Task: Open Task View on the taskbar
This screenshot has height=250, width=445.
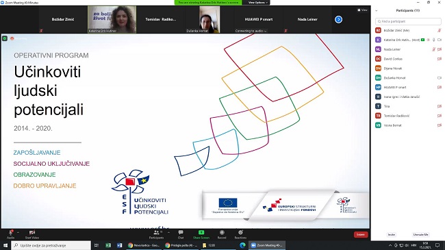Action: click(97, 245)
